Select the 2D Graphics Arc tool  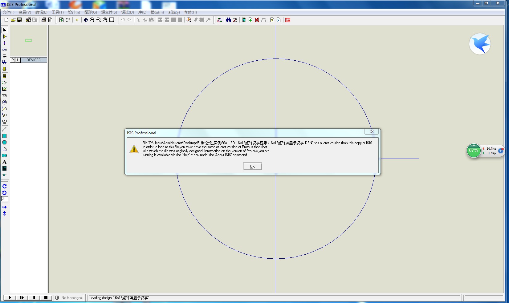tap(4, 149)
